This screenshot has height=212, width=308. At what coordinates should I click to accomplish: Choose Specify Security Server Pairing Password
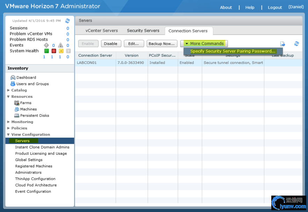(233, 51)
